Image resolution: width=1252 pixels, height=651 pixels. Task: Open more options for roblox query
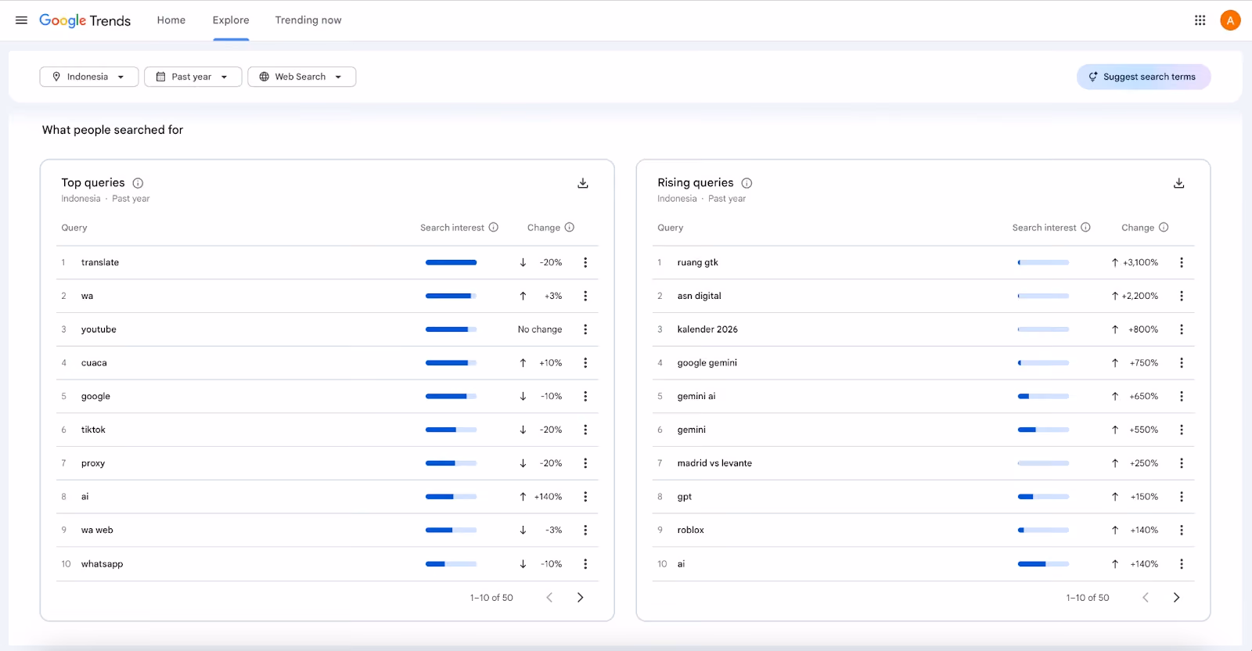pos(1182,531)
